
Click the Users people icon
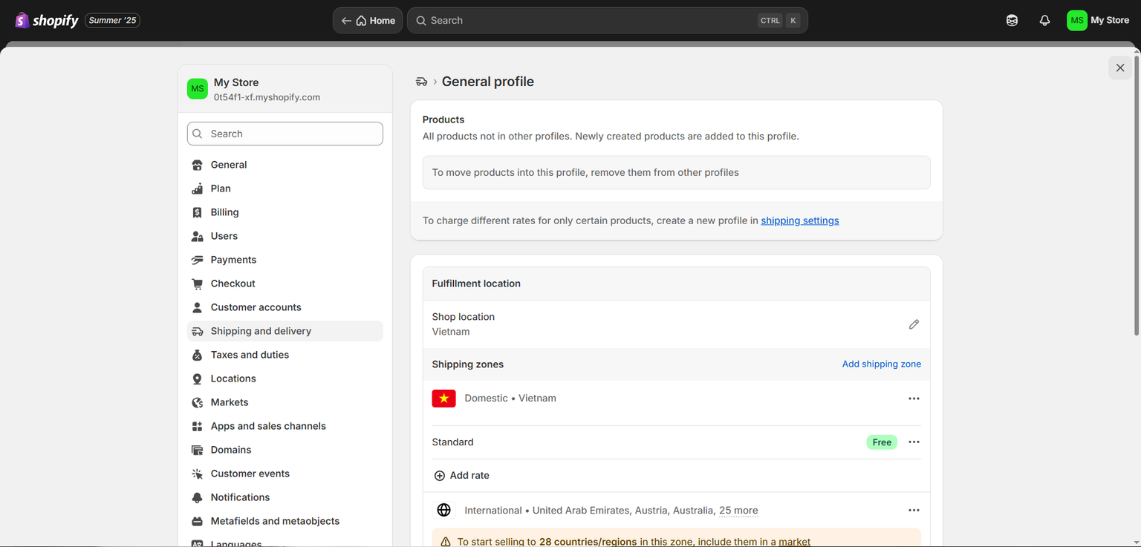pyautogui.click(x=197, y=236)
